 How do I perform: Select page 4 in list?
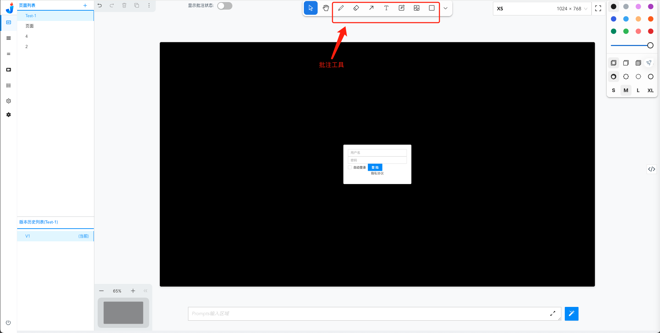tap(55, 36)
